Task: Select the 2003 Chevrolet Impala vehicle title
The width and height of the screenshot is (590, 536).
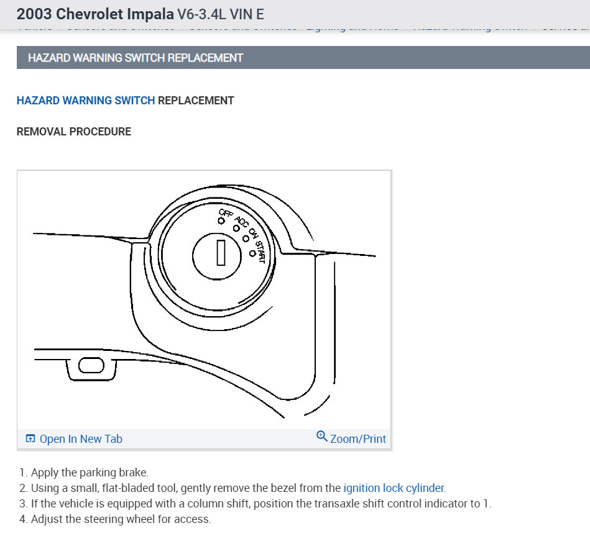Action: [x=141, y=14]
